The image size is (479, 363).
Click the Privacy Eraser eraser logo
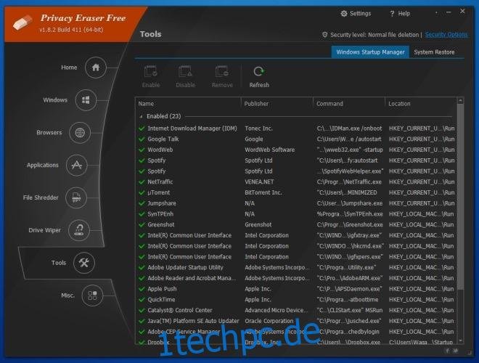click(22, 23)
